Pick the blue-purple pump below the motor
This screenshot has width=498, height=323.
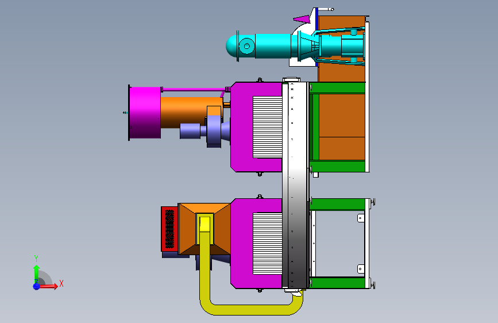(205, 130)
